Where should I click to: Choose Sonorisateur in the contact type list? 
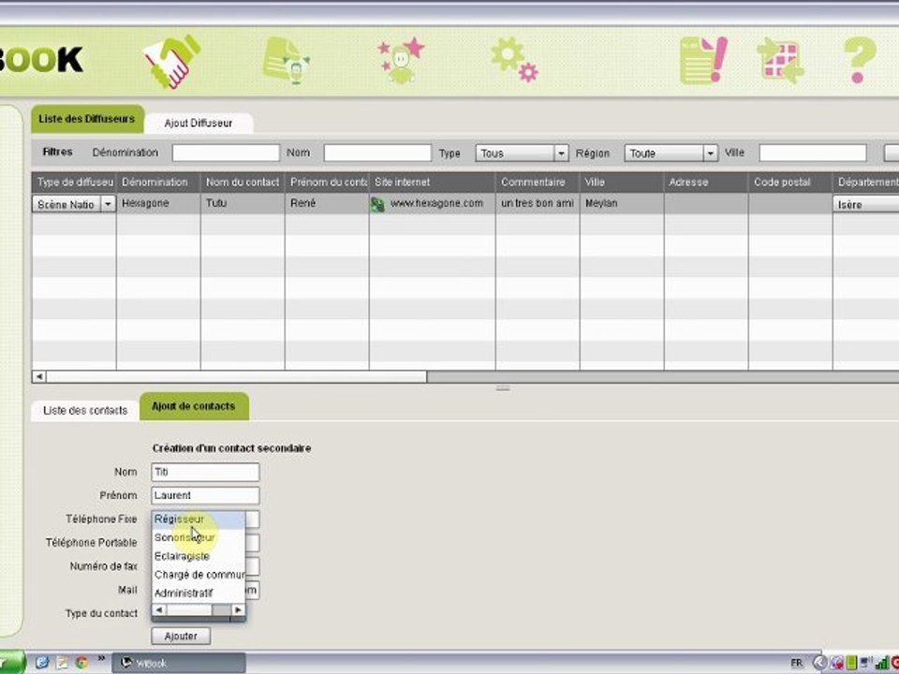tap(199, 537)
